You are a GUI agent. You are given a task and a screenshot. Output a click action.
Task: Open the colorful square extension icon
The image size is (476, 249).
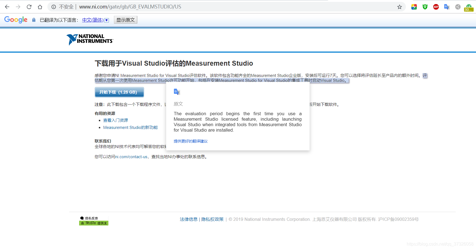tap(414, 7)
